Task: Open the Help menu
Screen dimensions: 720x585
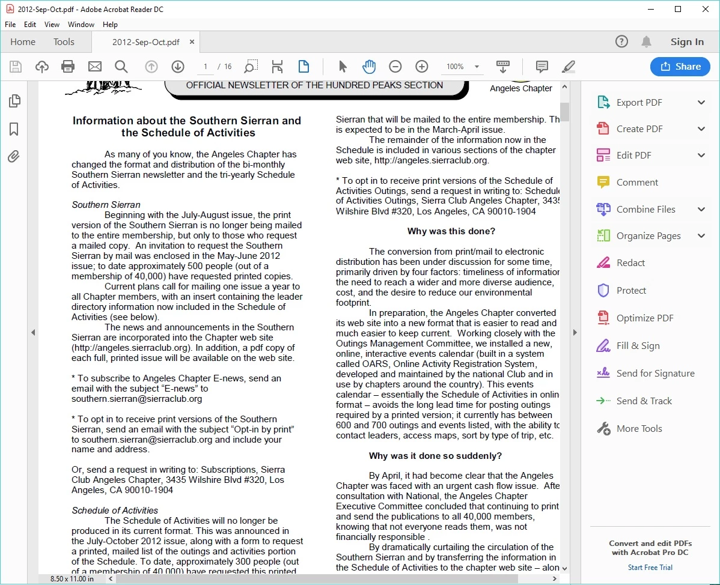Action: pyautogui.click(x=110, y=24)
